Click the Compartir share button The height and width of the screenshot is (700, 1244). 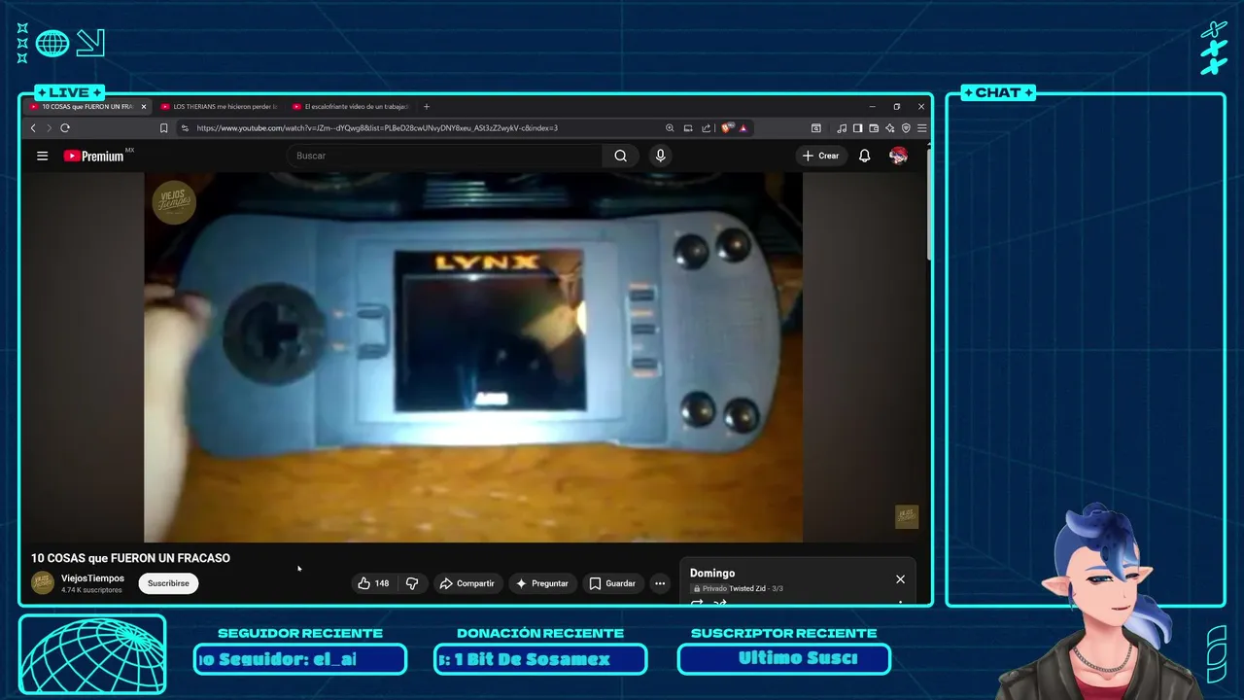(x=467, y=583)
